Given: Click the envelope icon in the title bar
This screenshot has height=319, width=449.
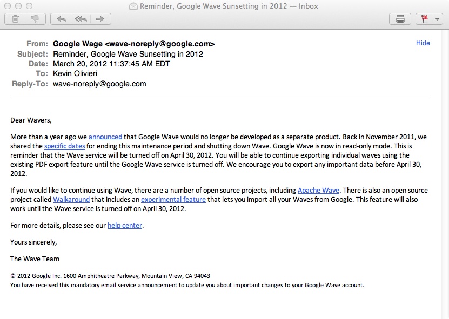Looking at the screenshot, I should coord(133,6).
